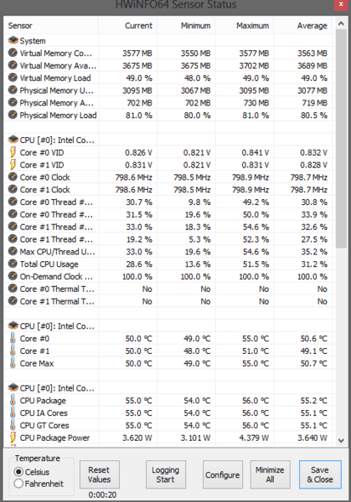This screenshot has width=351, height=502.
Task: Click the scroll up arrow
Action: 341,23
